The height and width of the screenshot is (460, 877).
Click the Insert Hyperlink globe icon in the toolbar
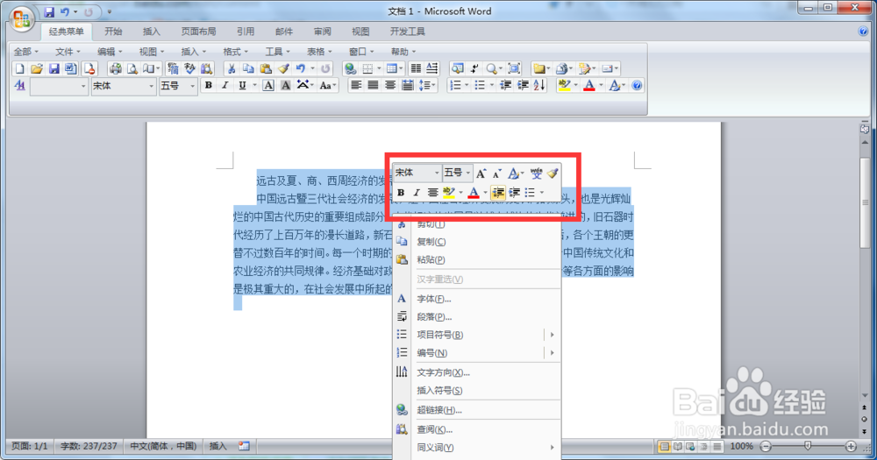350,68
